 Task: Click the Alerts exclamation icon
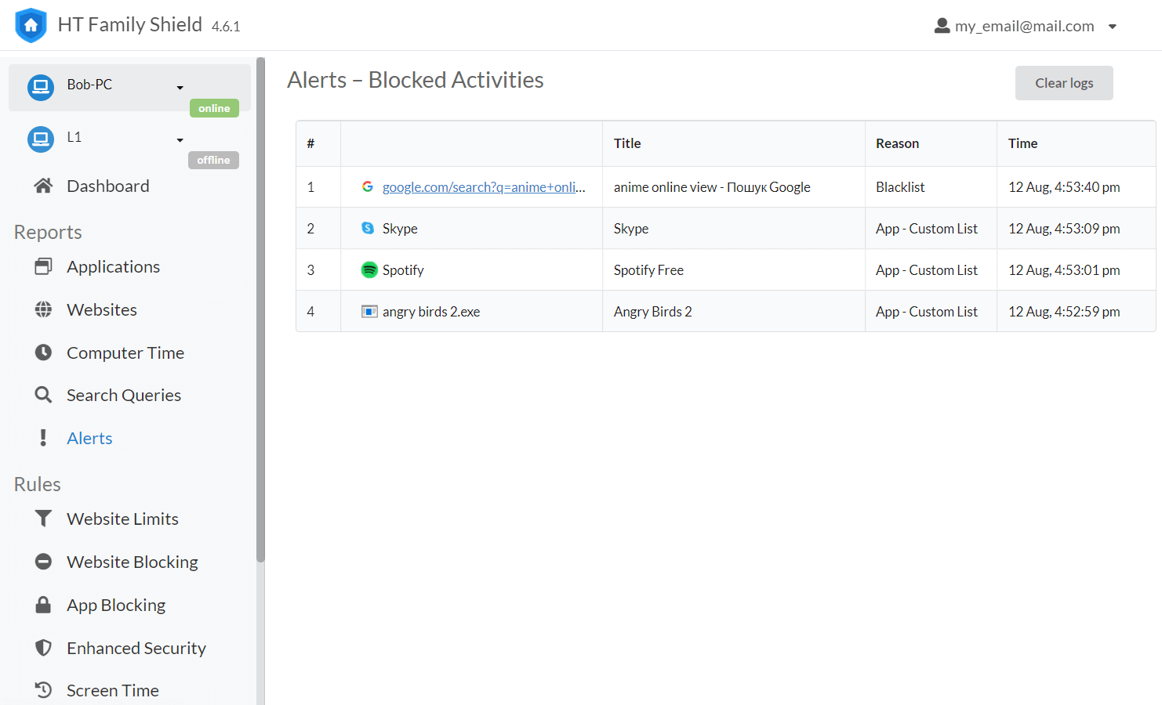pos(43,438)
